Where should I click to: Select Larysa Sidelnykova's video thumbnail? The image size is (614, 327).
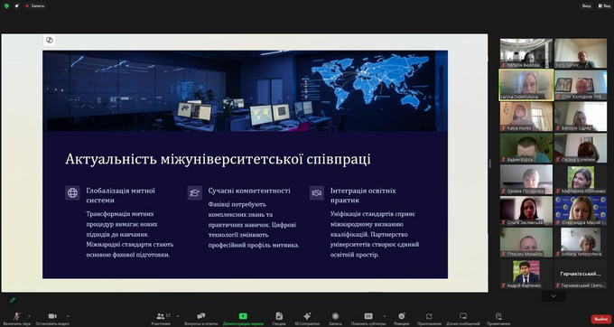526,85
